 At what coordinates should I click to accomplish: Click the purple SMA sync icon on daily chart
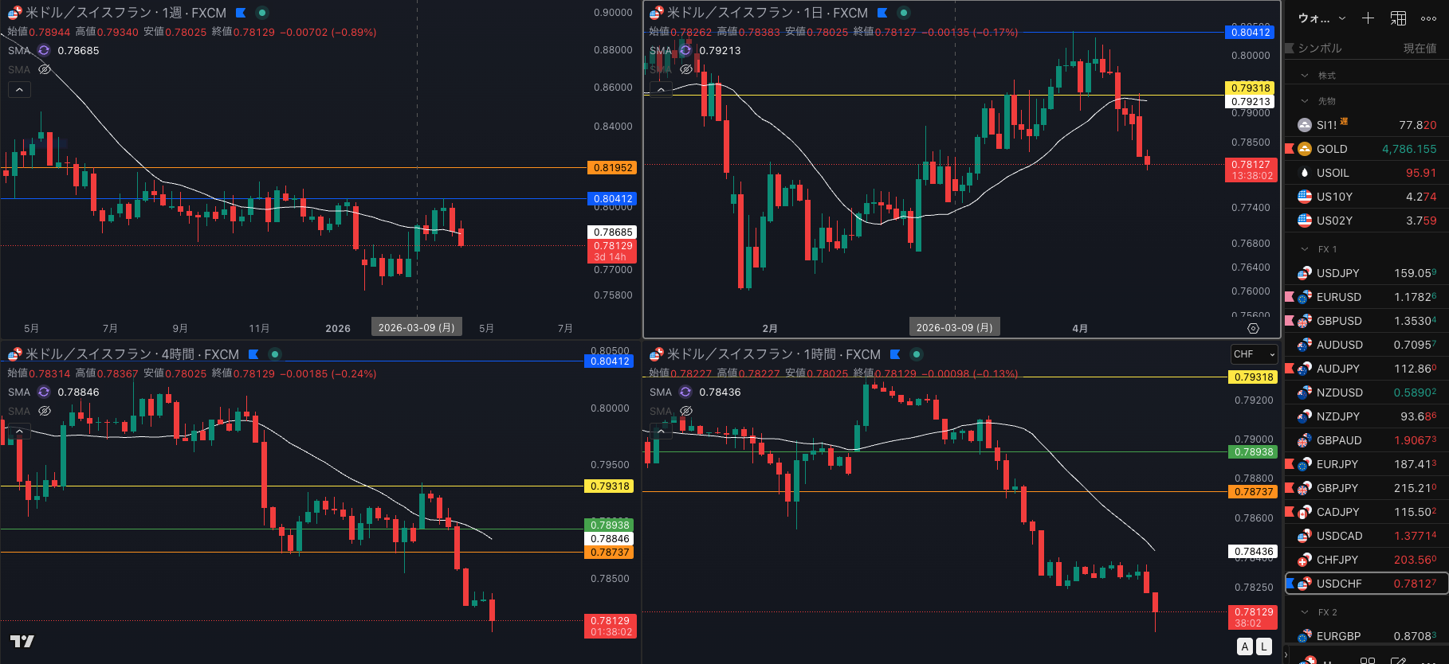[685, 50]
